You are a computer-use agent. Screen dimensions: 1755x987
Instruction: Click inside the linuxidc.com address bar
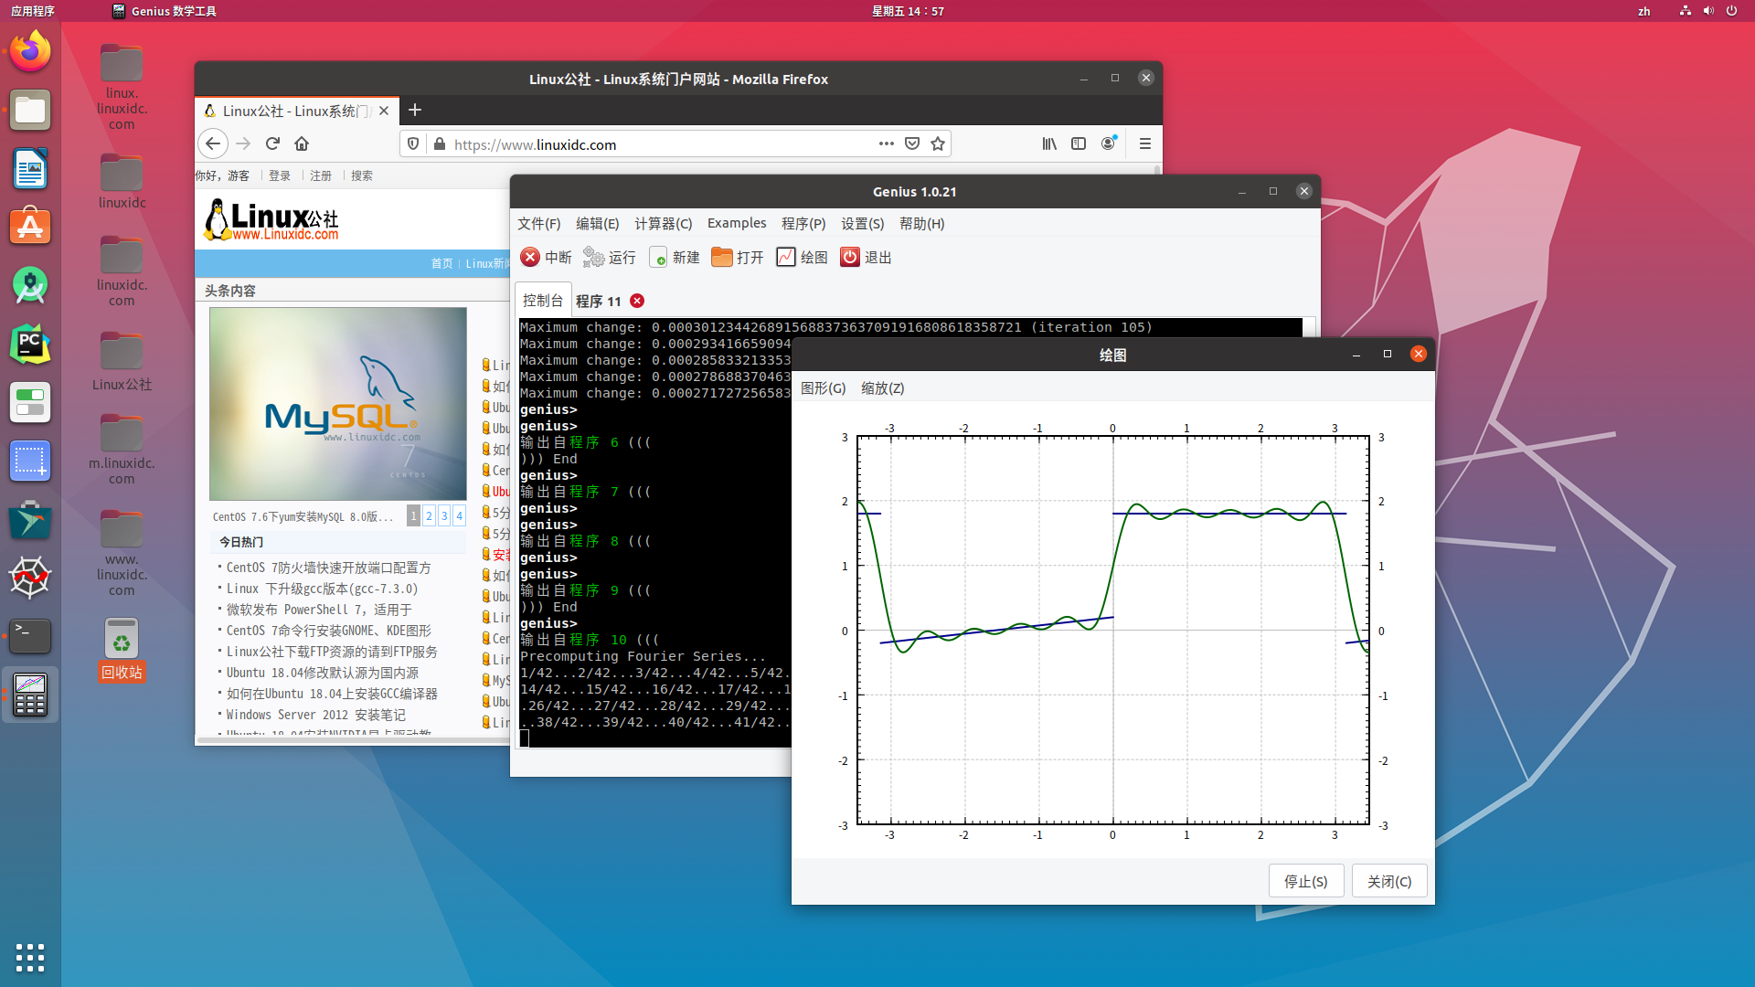(640, 143)
